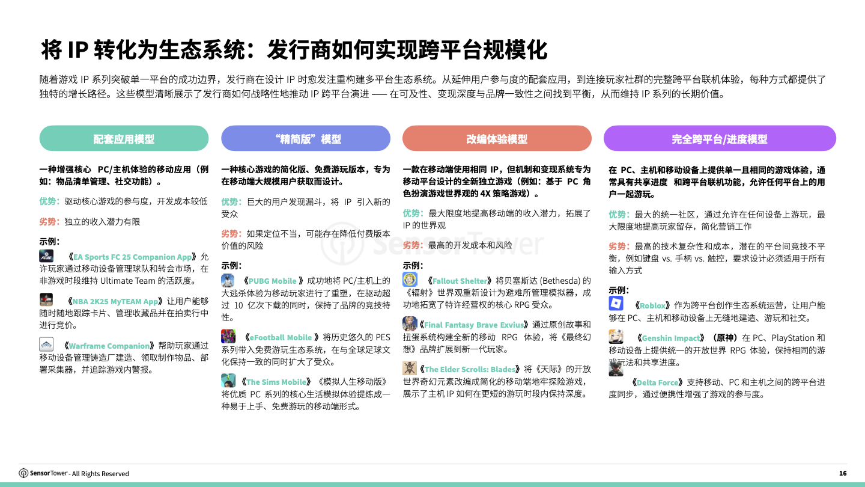Select the 完全跨平台/进度模型 purple header
Screen dimensions: 865x487
[x=720, y=138]
